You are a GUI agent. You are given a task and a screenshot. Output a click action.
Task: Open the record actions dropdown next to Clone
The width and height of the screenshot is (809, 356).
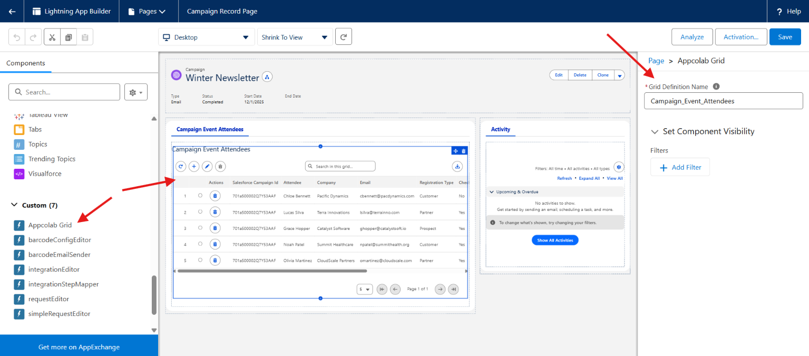coord(620,75)
